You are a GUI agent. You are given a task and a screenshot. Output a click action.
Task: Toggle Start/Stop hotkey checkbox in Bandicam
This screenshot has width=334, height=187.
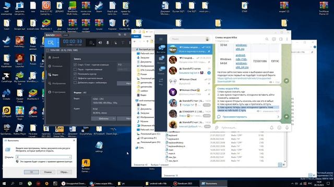75,64
